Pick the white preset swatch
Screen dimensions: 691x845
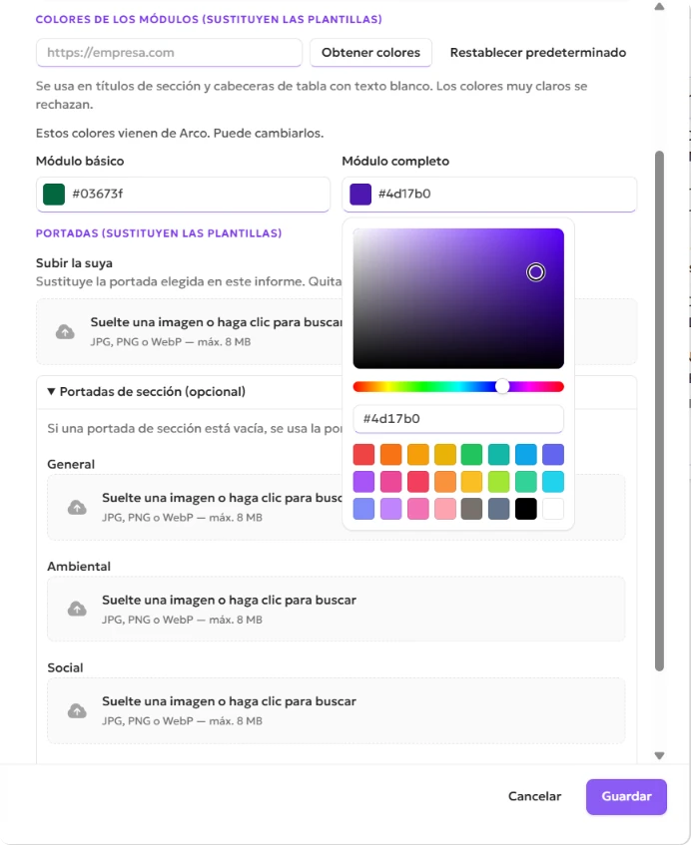pos(553,509)
